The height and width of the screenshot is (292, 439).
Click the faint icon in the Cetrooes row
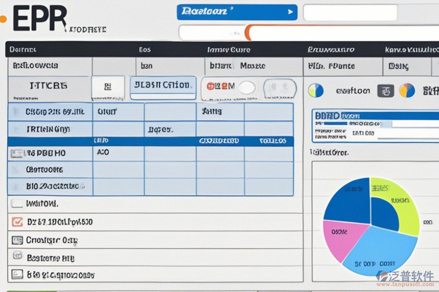click(16, 170)
